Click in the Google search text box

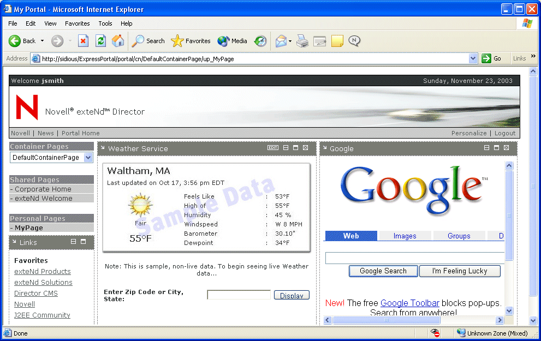pos(415,258)
